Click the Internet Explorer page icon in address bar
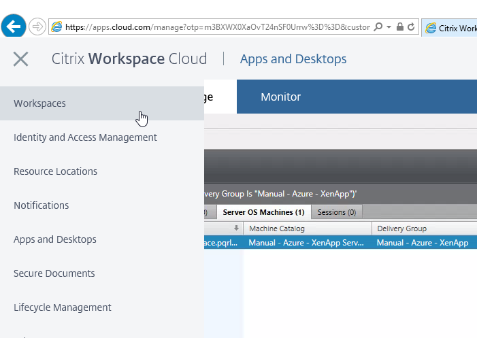The width and height of the screenshot is (477, 338). 57,27
